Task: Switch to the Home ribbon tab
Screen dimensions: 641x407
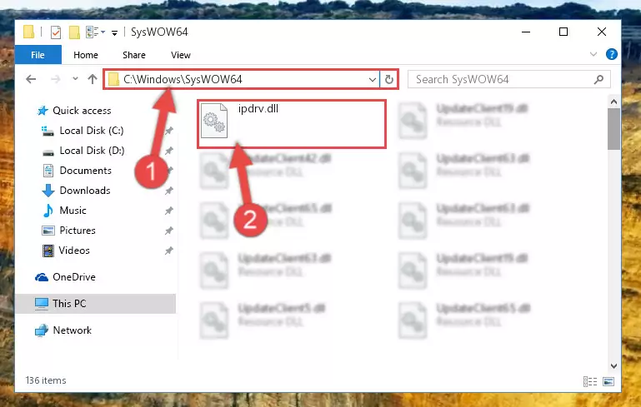Action: [x=86, y=55]
